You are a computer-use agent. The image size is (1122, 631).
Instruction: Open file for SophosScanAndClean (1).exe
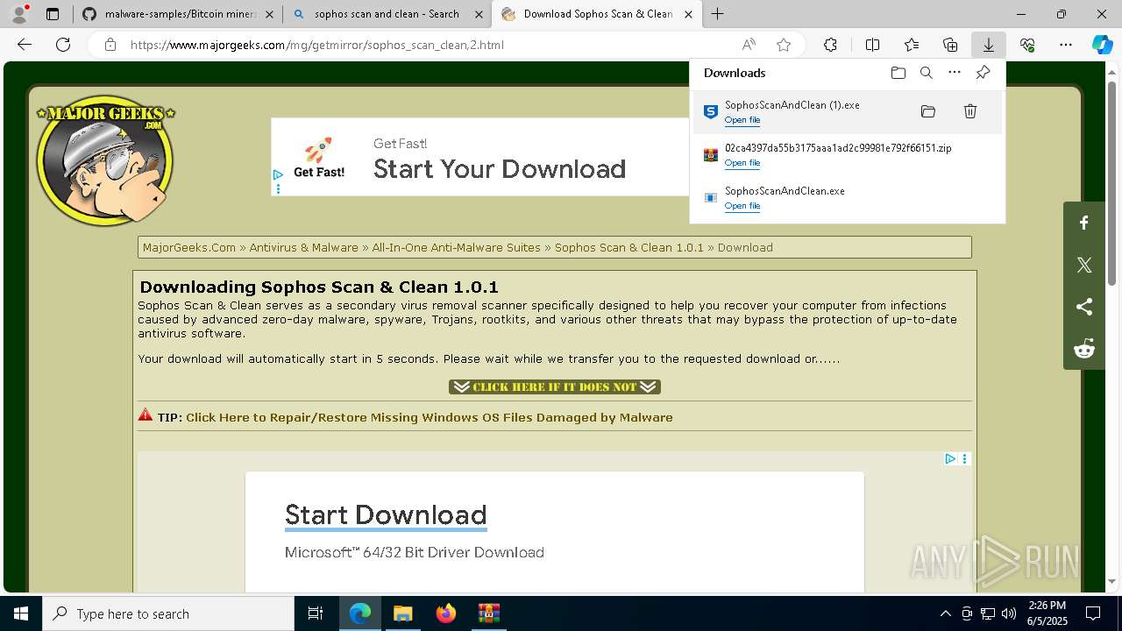[x=742, y=120]
